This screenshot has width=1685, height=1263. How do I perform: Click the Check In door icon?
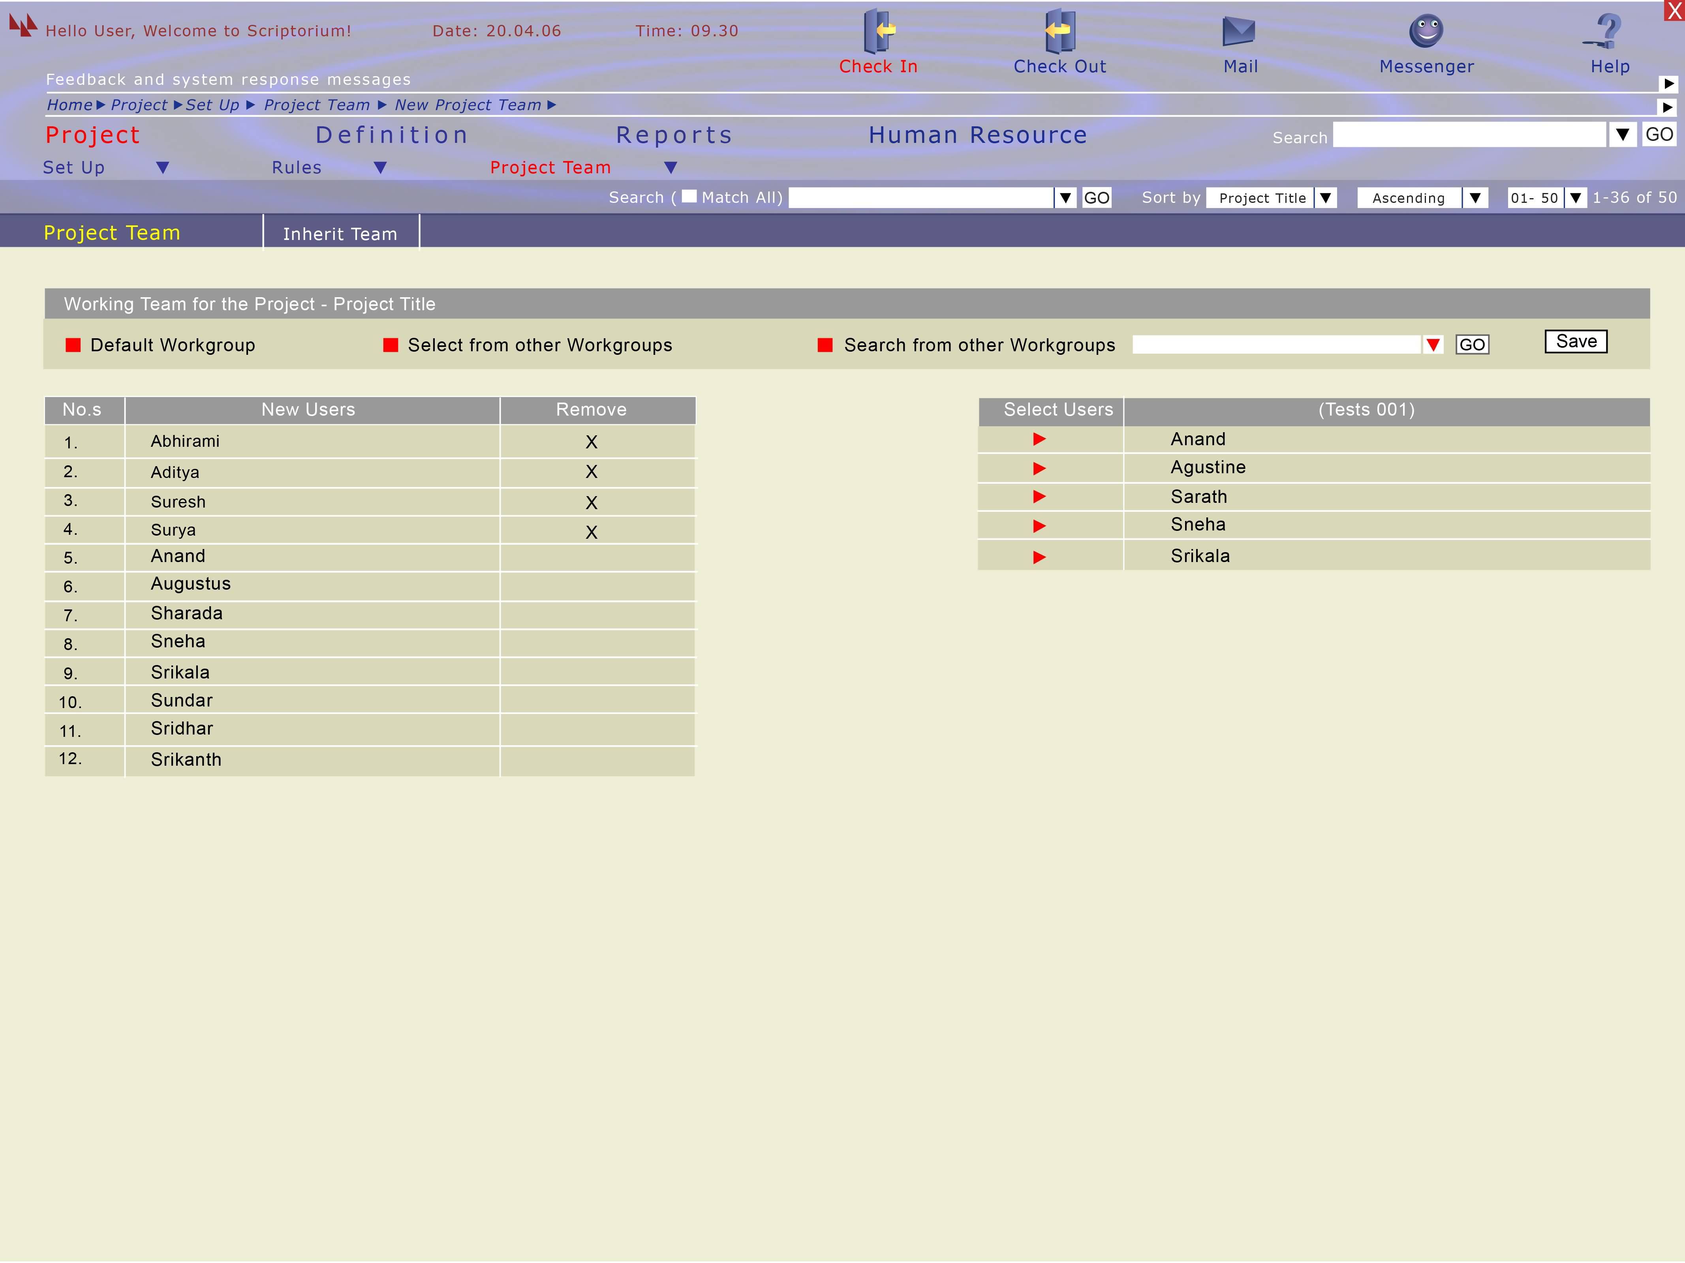tap(878, 31)
